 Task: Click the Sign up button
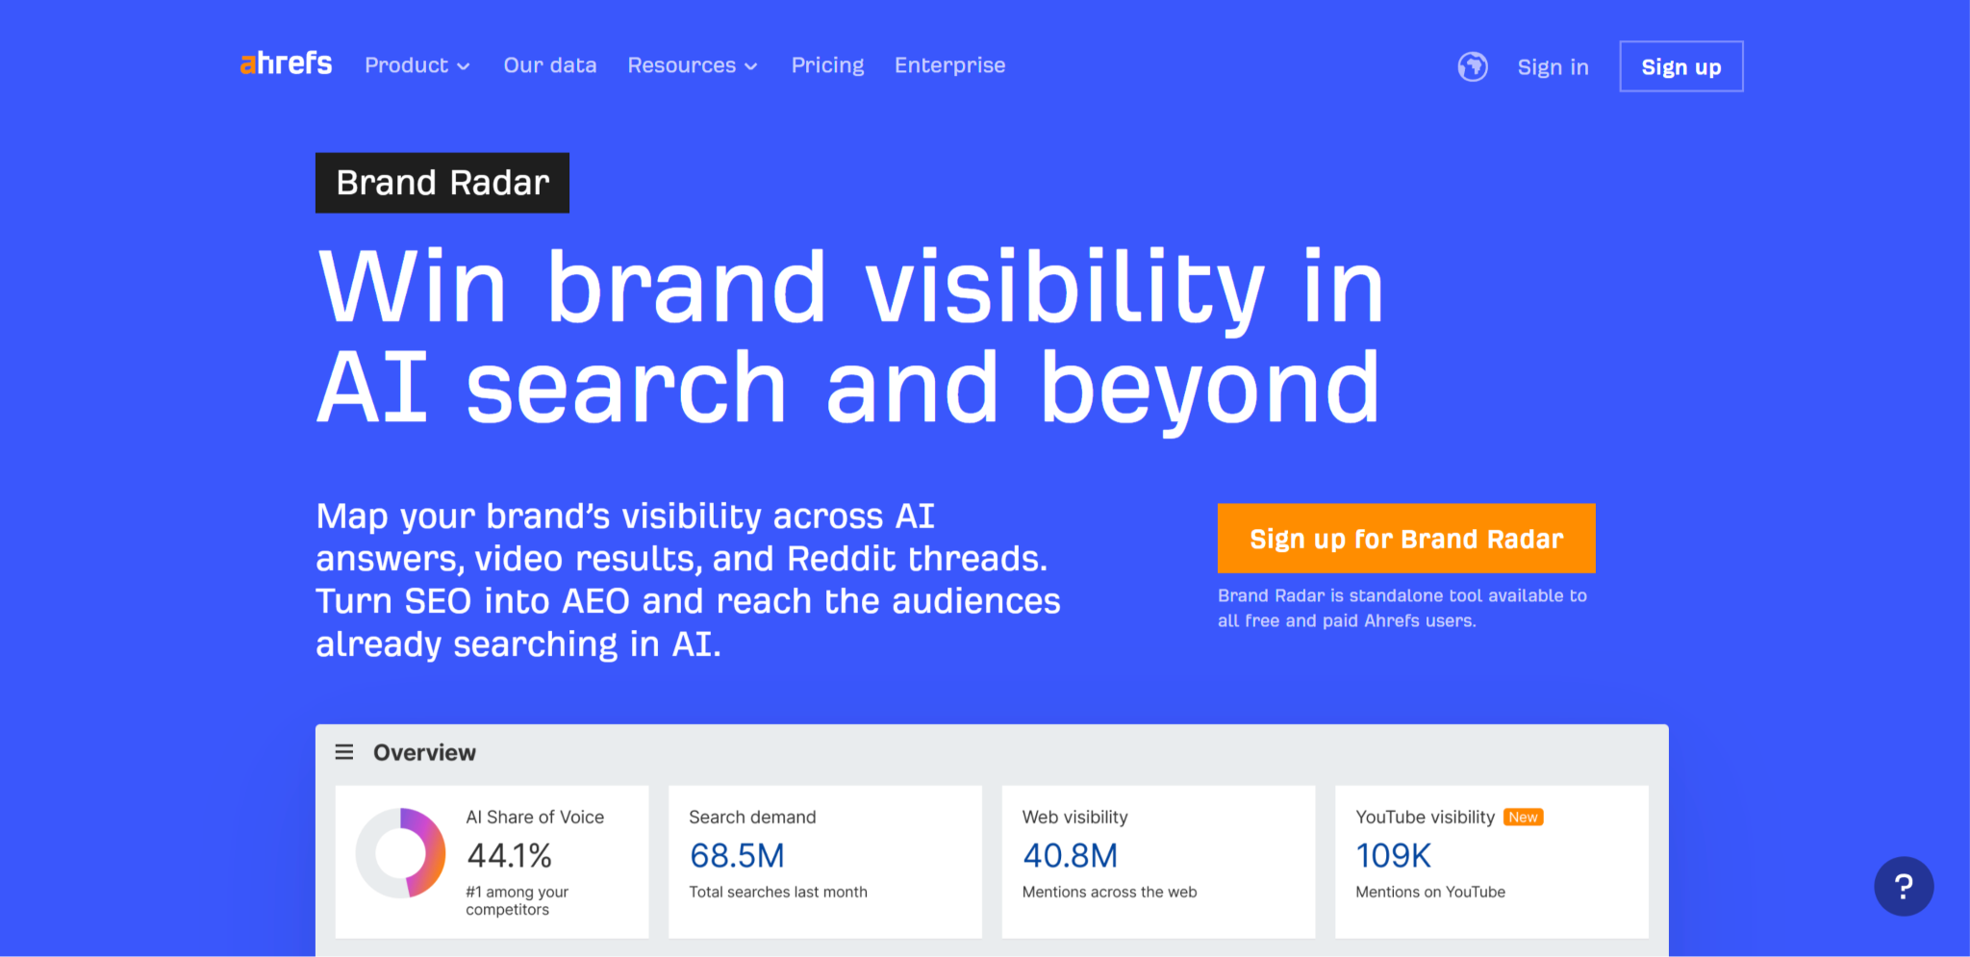tap(1680, 66)
